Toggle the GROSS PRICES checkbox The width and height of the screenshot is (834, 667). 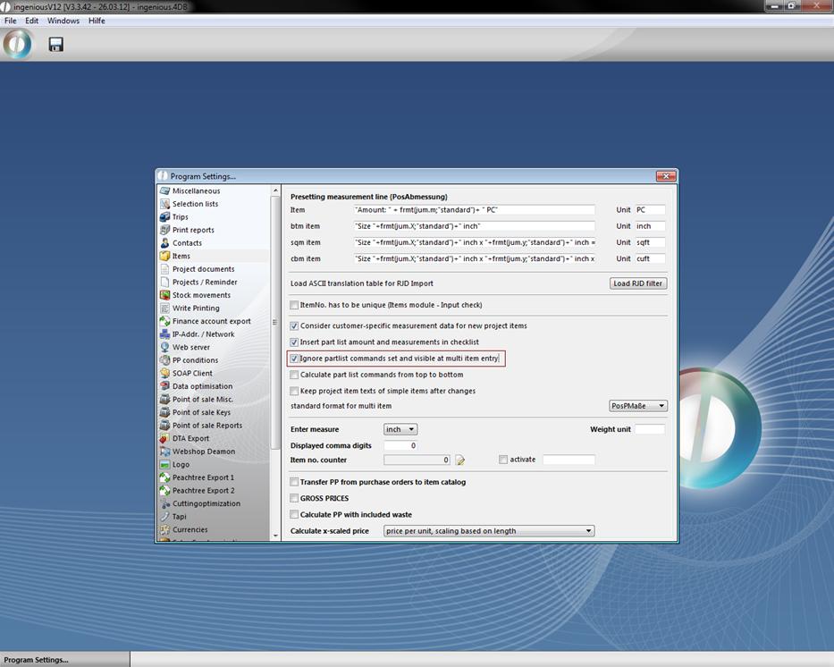point(295,498)
